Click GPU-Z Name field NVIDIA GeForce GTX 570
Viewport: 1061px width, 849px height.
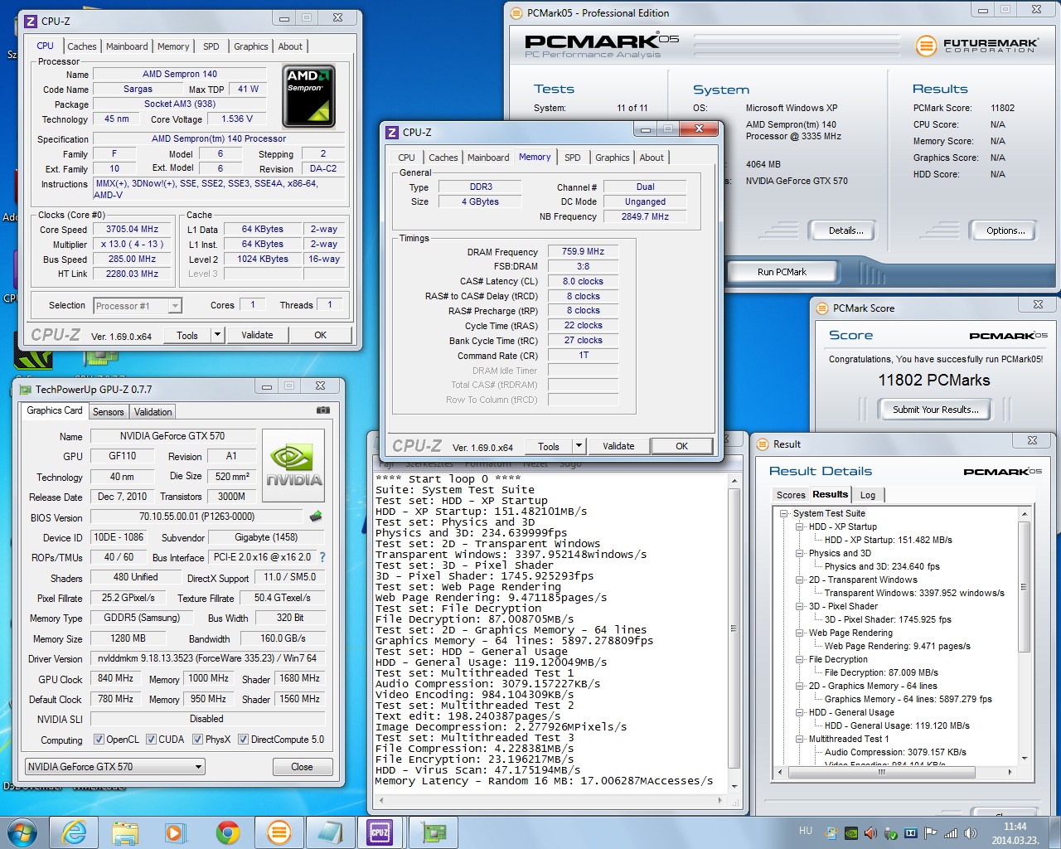point(172,436)
